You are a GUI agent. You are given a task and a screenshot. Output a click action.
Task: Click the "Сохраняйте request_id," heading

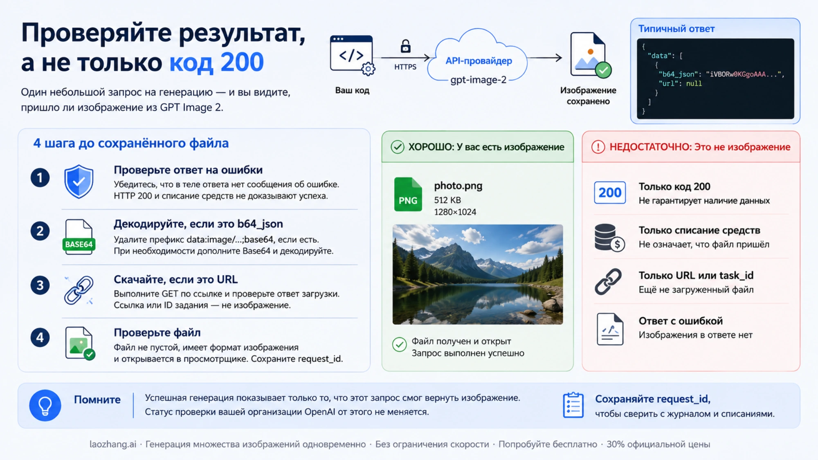[x=653, y=399]
